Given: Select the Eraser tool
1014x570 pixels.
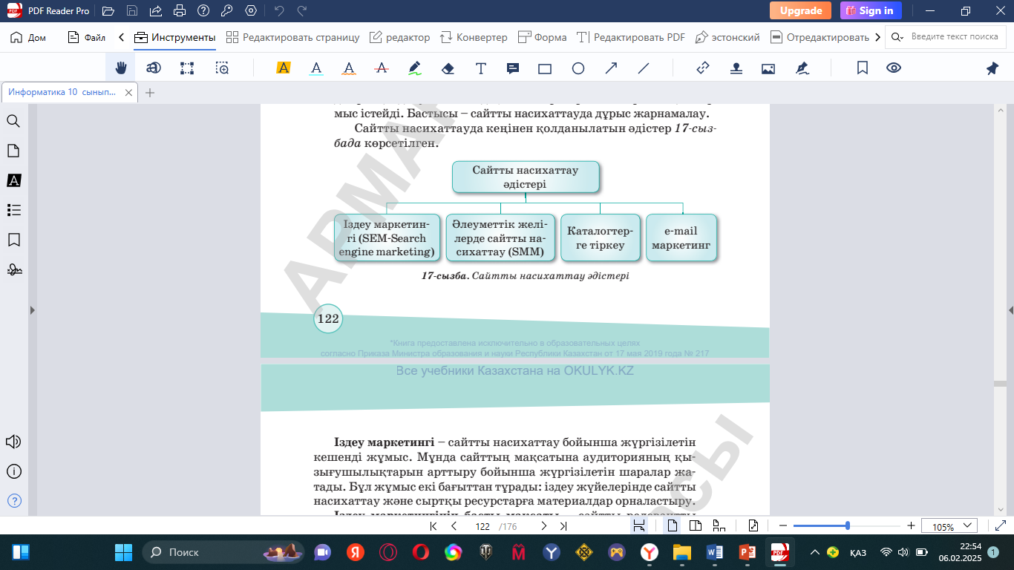Looking at the screenshot, I should click(x=448, y=68).
